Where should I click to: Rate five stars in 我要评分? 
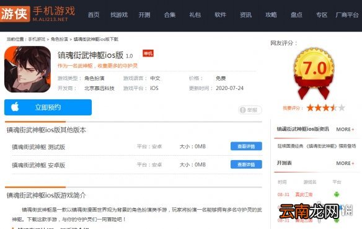pos(342,108)
